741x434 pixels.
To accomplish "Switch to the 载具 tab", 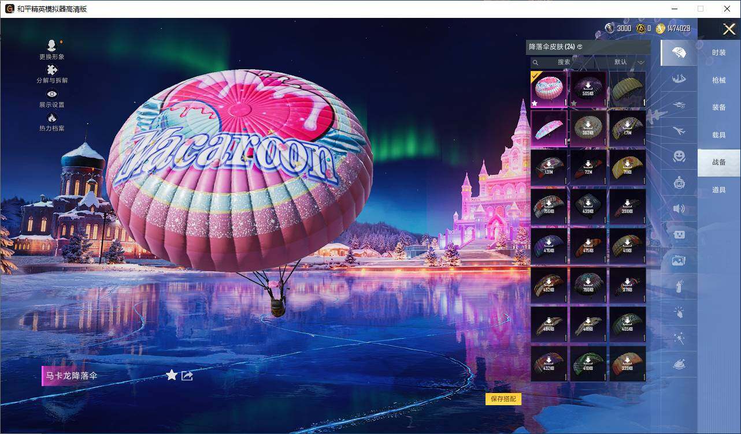I will tap(718, 135).
